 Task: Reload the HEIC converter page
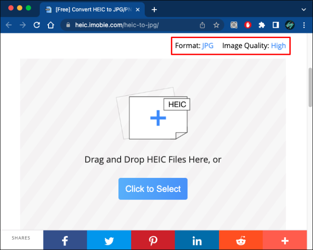pyautogui.click(x=37, y=25)
